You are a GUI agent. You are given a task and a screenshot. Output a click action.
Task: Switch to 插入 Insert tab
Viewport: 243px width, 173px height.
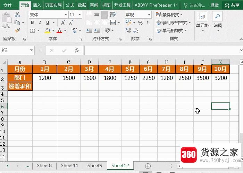click(x=37, y=5)
